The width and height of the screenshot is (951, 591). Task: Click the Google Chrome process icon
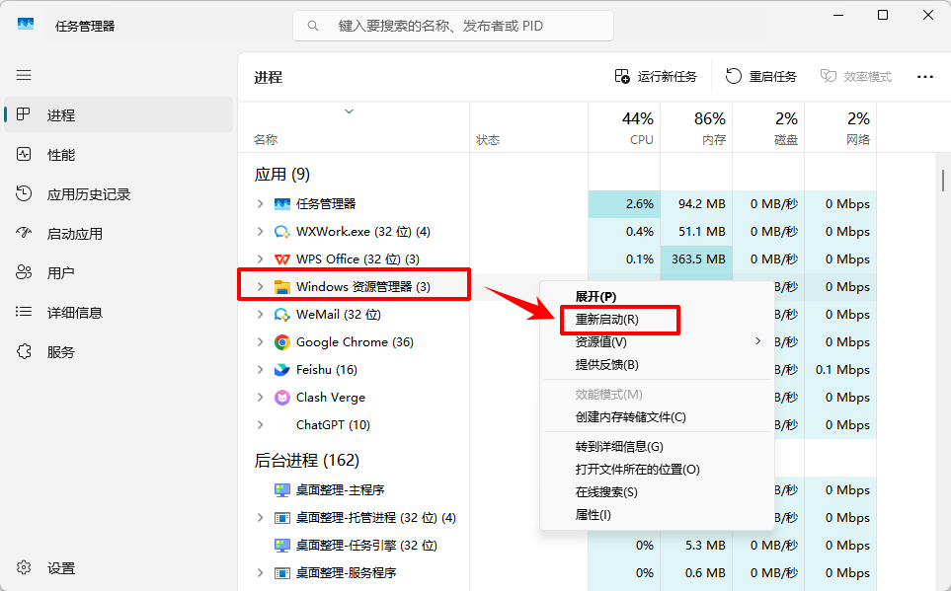point(282,342)
